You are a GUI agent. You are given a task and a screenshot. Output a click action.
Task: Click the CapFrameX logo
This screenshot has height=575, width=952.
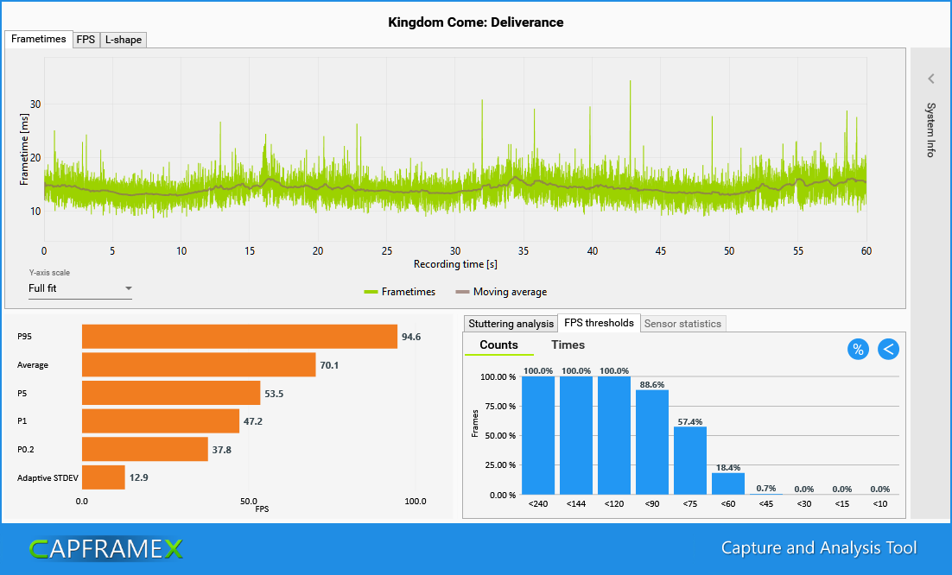click(x=106, y=549)
